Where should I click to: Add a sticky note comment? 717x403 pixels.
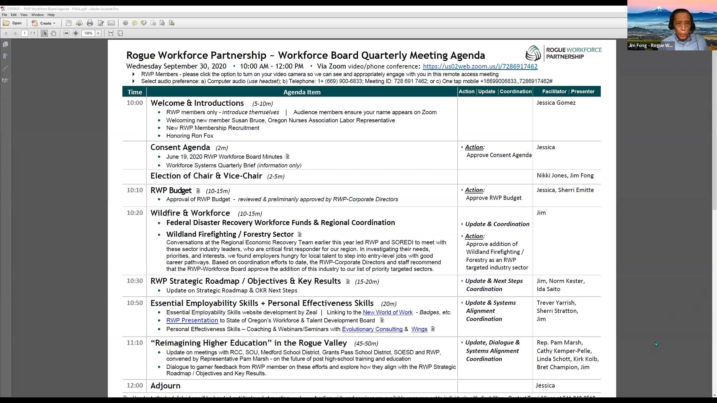[135, 23]
